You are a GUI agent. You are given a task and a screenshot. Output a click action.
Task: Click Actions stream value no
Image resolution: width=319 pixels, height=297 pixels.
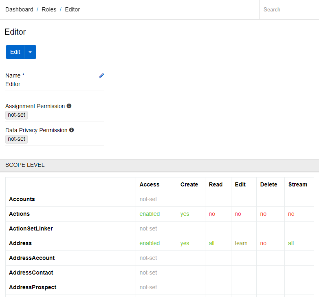(x=291, y=214)
